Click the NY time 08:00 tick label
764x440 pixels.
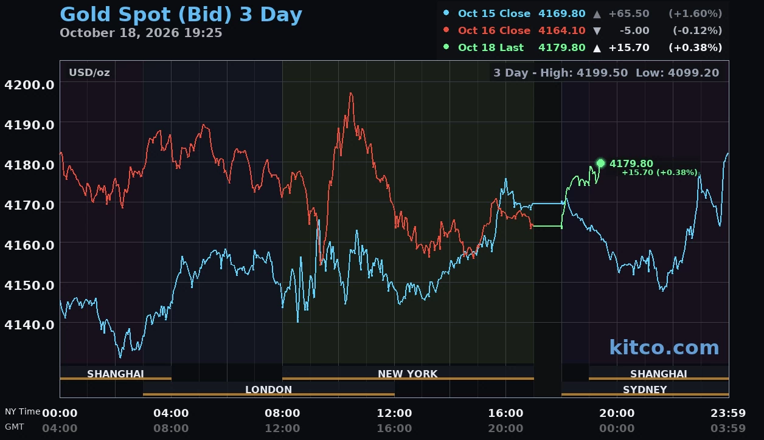click(x=282, y=413)
